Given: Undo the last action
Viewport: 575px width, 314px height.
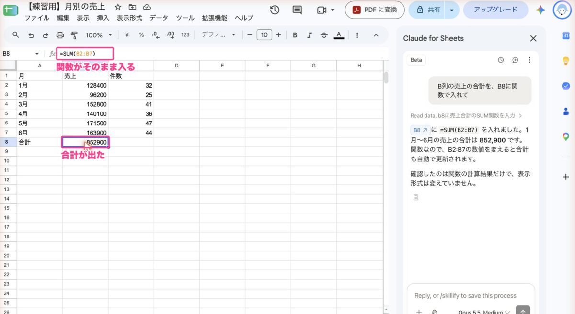Looking at the screenshot, I should tap(31, 35).
